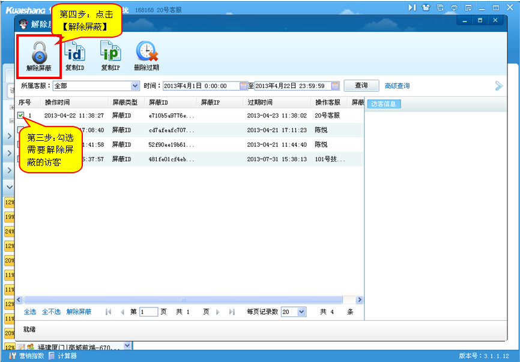
Task: Click the 复制ID toolbar icon
Action: [74, 53]
